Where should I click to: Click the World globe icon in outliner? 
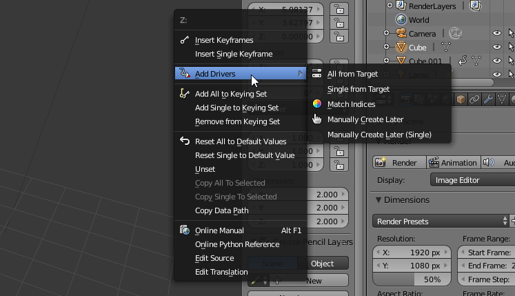pyautogui.click(x=401, y=19)
